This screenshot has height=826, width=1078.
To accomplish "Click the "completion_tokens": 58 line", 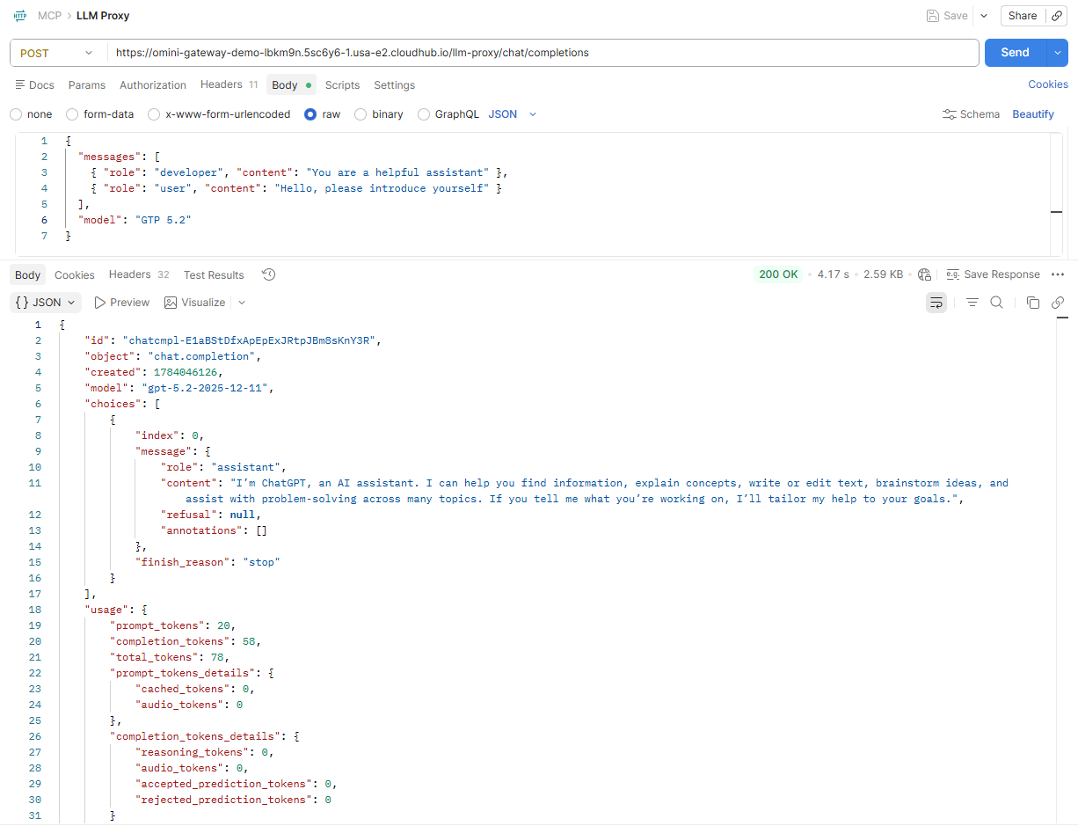I will pos(186,641).
